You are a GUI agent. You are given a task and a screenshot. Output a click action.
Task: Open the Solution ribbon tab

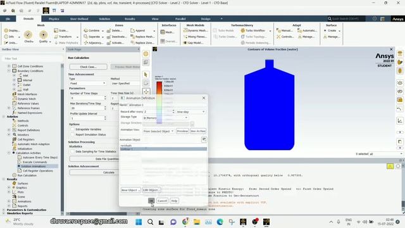[104, 19]
